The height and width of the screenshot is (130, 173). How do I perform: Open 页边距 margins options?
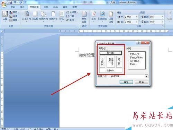(x=35, y=16)
